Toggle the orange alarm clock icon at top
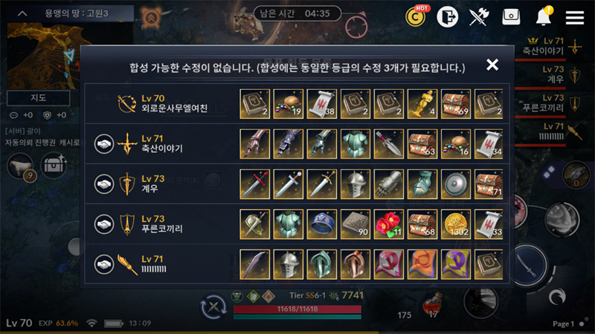 coord(151,17)
